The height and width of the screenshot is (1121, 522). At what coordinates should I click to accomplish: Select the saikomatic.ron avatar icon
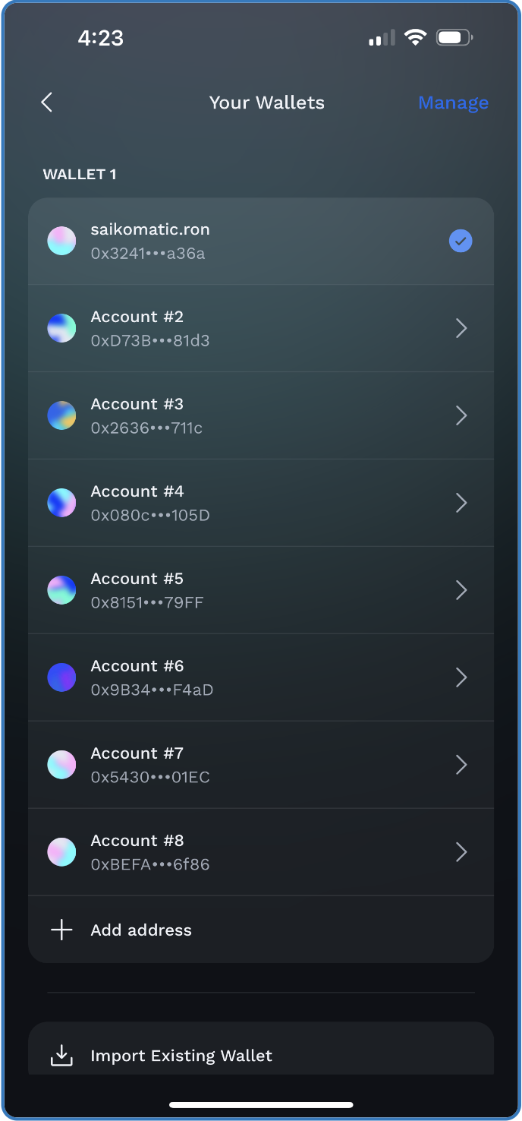[61, 241]
